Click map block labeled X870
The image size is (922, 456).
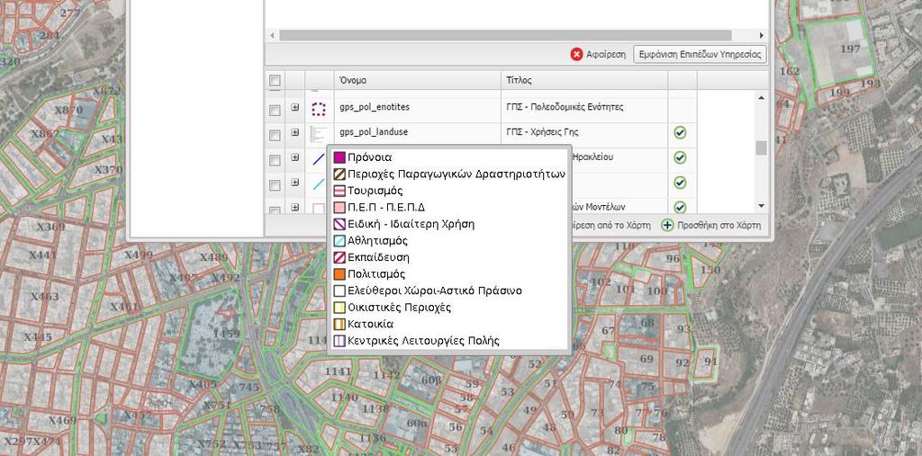[68, 110]
